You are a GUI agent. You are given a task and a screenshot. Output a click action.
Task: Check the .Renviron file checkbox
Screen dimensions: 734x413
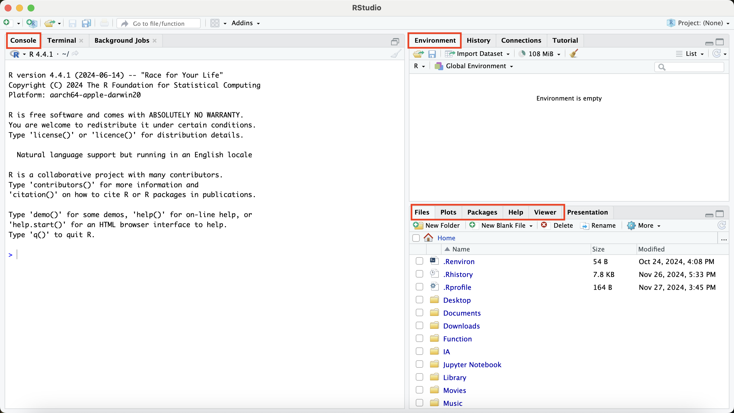(419, 261)
